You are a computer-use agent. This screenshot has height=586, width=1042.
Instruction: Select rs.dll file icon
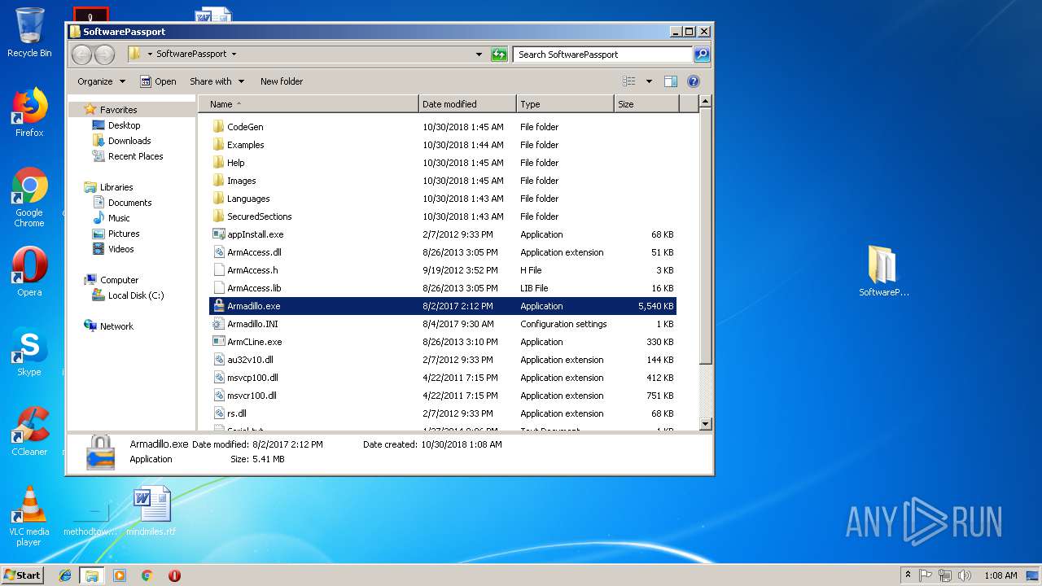tap(218, 413)
